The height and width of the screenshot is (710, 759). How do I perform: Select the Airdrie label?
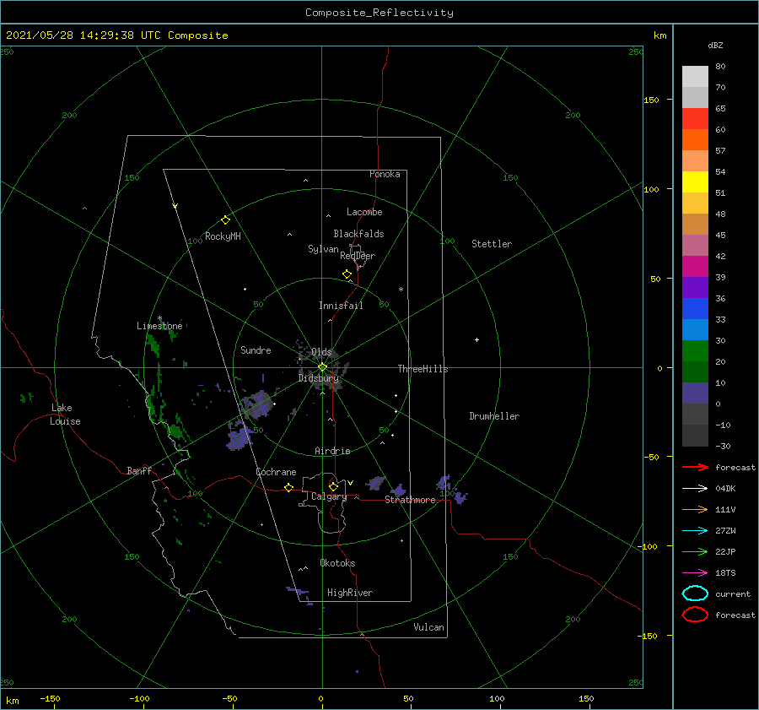(332, 451)
